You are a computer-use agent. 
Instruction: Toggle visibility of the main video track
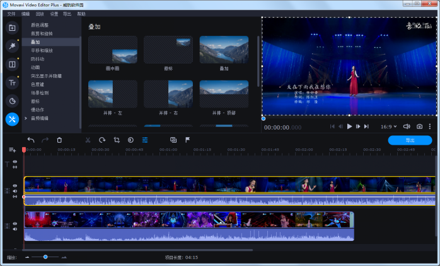pyautogui.click(x=14, y=186)
